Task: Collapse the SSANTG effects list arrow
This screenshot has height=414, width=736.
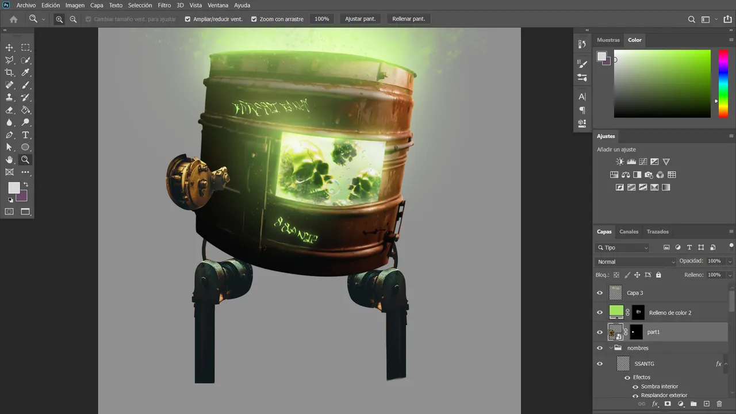Action: pos(726,363)
